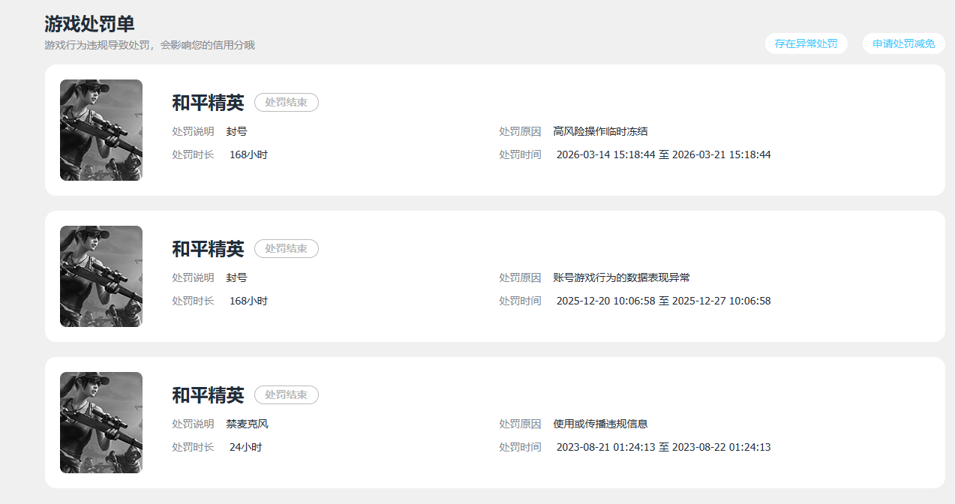Click the duration value 24小时
This screenshot has width=955, height=504.
tap(245, 447)
